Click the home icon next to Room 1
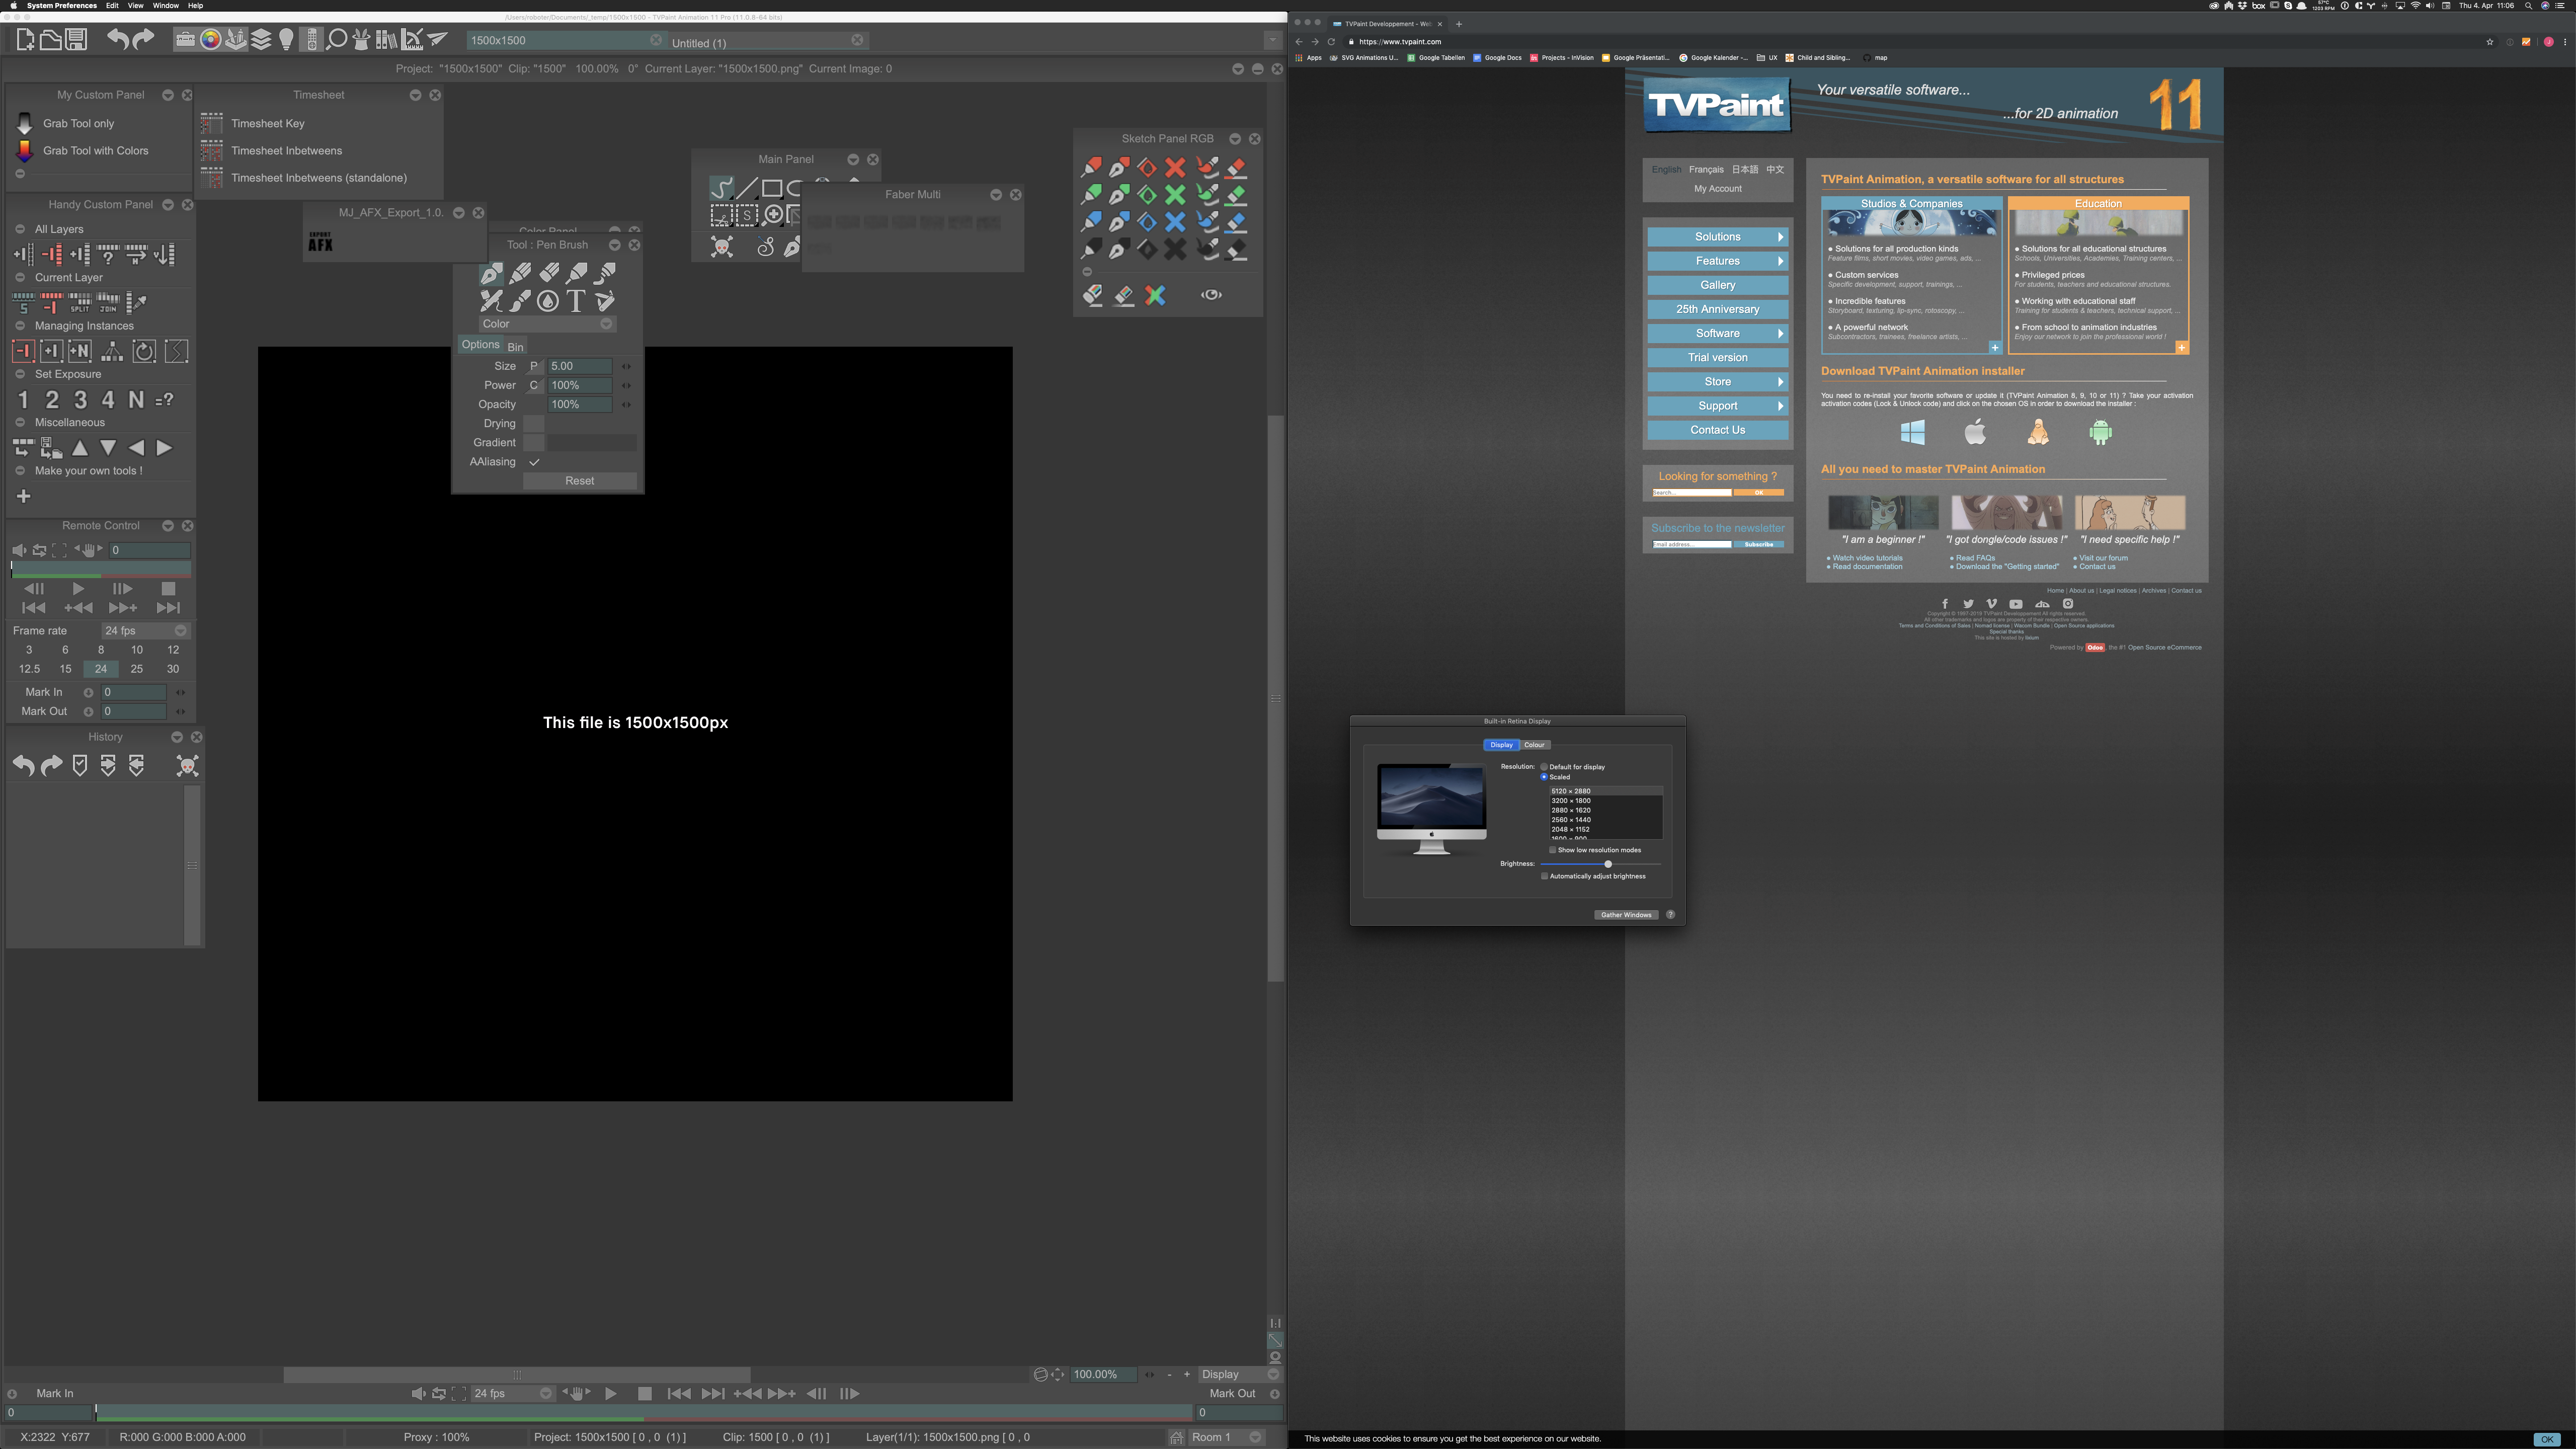Screen dimensions: 2576x1449 tap(1177, 1437)
